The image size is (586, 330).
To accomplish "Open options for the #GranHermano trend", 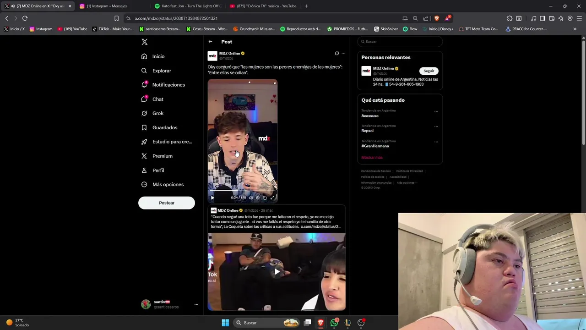I will [436, 142].
